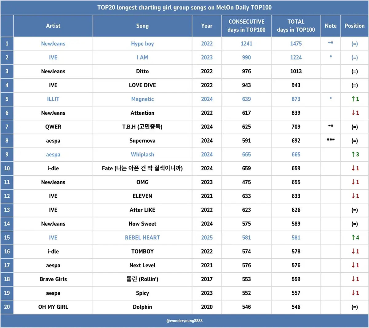Select the song How Sweet
369x328 pixels.
(142, 224)
